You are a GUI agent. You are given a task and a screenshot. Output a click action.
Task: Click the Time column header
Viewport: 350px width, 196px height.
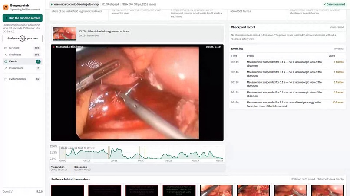[x=234, y=56]
